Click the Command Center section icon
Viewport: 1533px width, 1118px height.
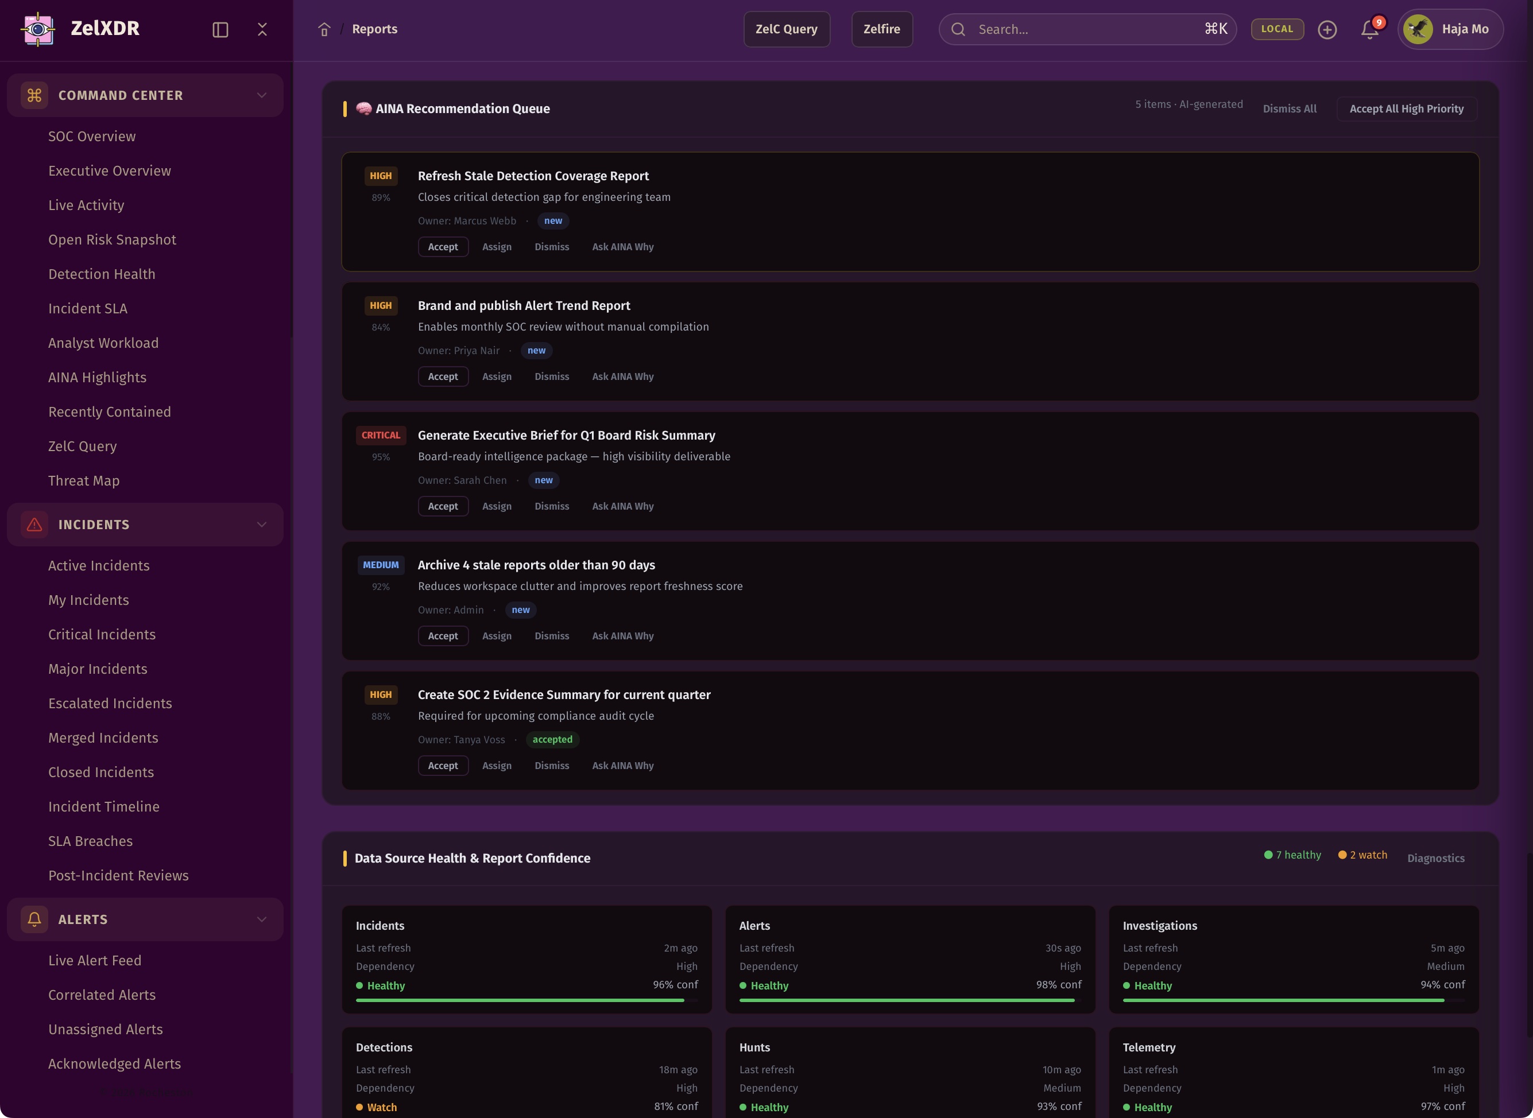[x=34, y=95]
